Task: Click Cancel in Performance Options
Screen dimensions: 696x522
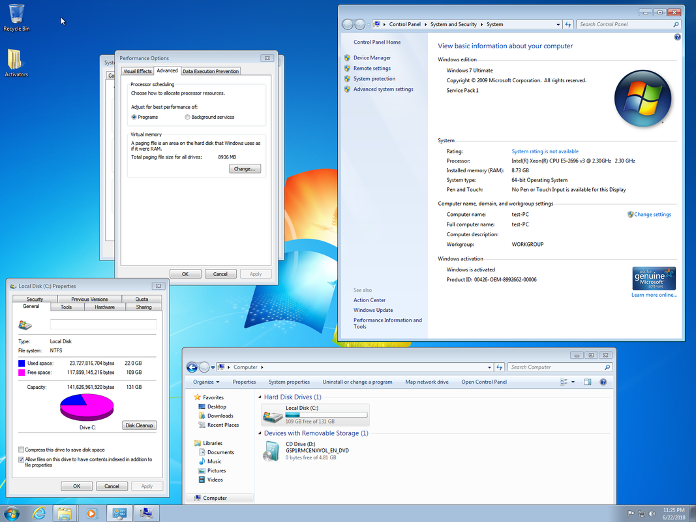Action: point(220,274)
